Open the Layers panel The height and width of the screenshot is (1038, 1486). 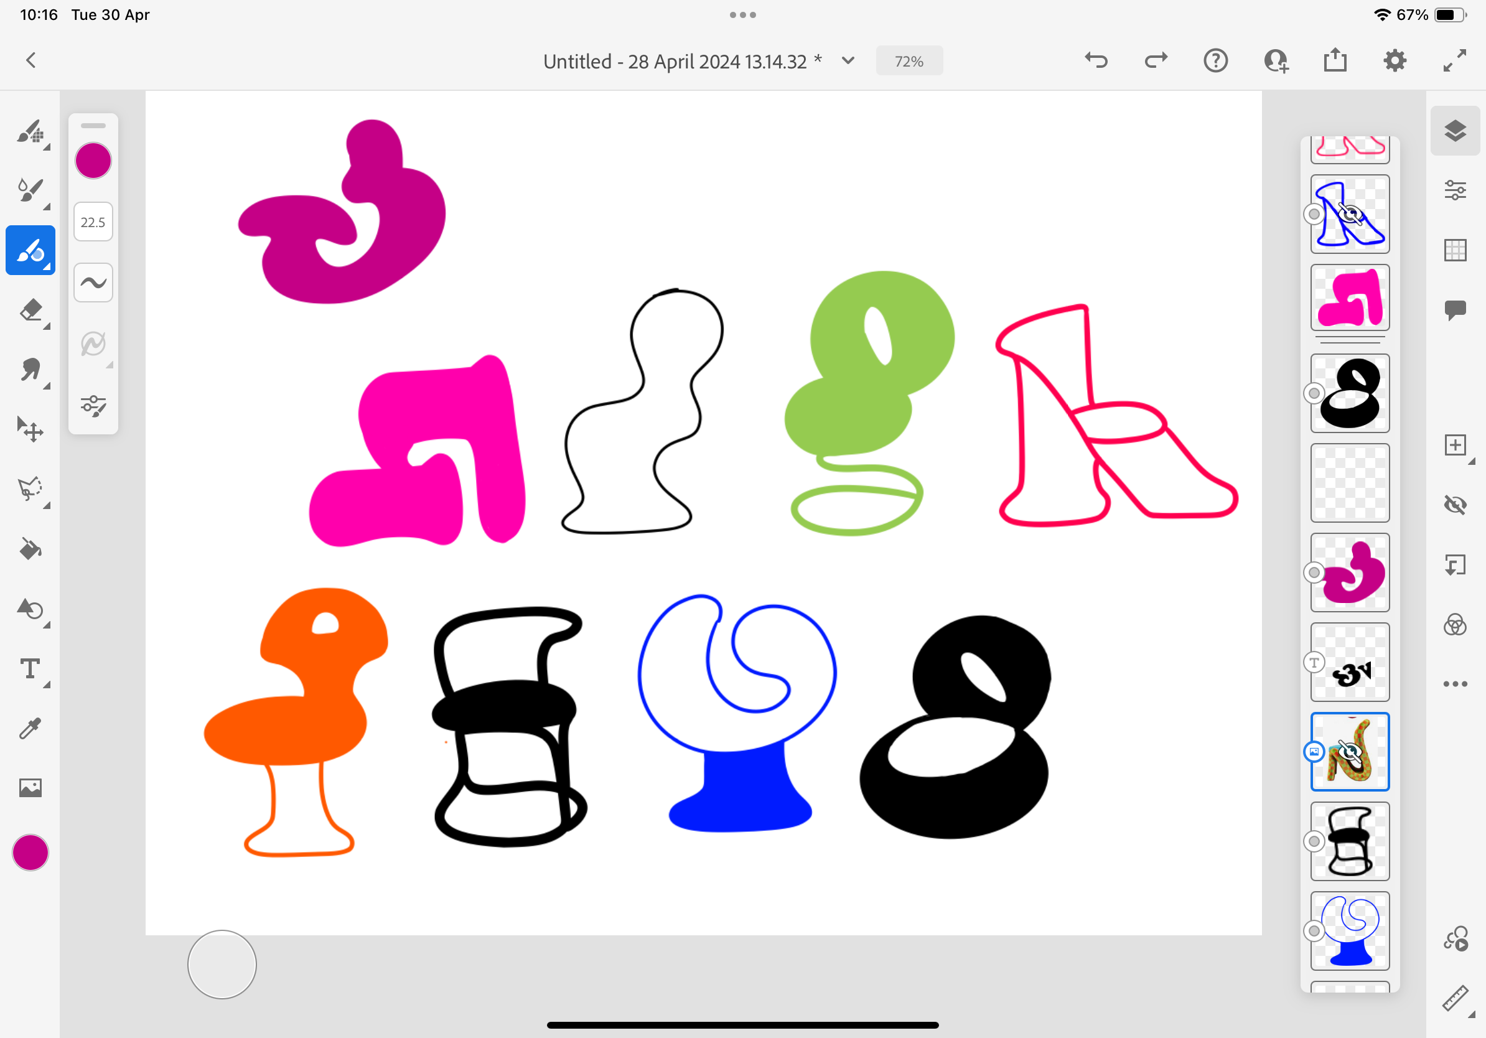tap(1455, 131)
